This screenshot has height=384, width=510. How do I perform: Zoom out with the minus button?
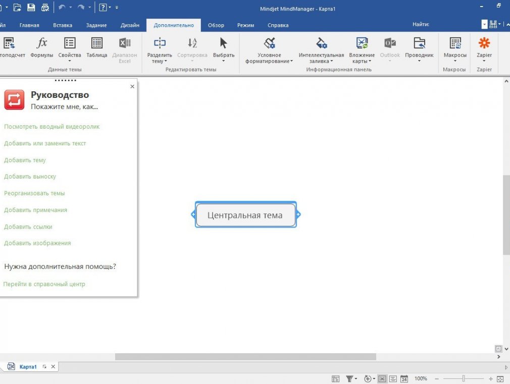[437, 378]
